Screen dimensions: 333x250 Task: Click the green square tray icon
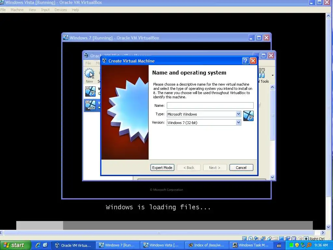coord(291,245)
